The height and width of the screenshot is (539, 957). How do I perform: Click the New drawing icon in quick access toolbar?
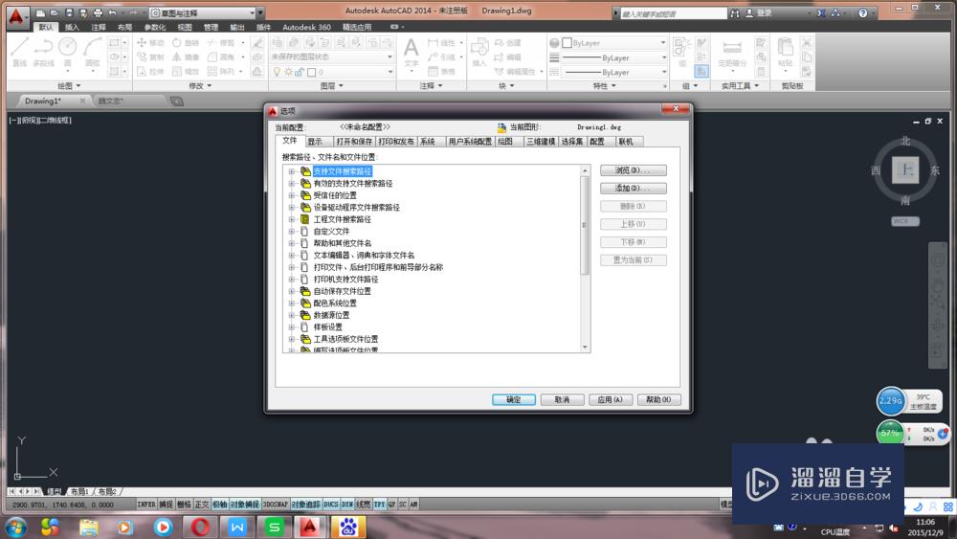pos(40,12)
